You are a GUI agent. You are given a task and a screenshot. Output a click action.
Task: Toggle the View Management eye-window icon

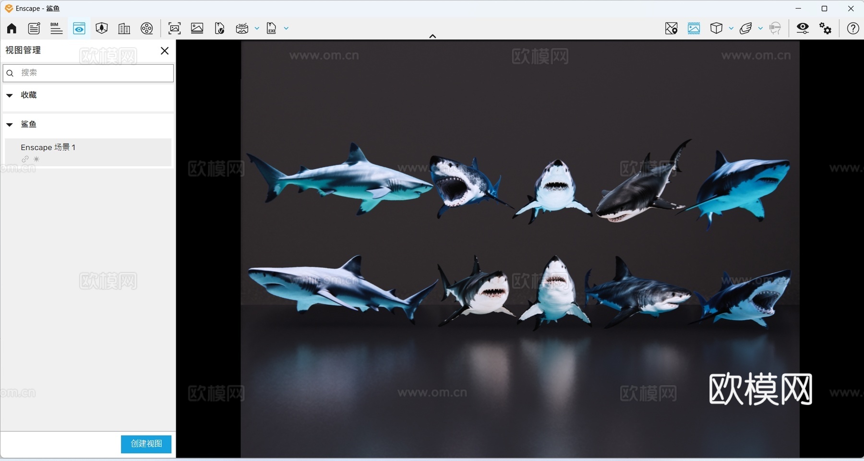pos(79,28)
